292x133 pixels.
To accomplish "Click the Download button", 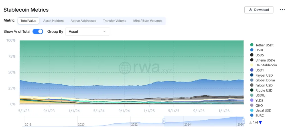I will pos(259,10).
